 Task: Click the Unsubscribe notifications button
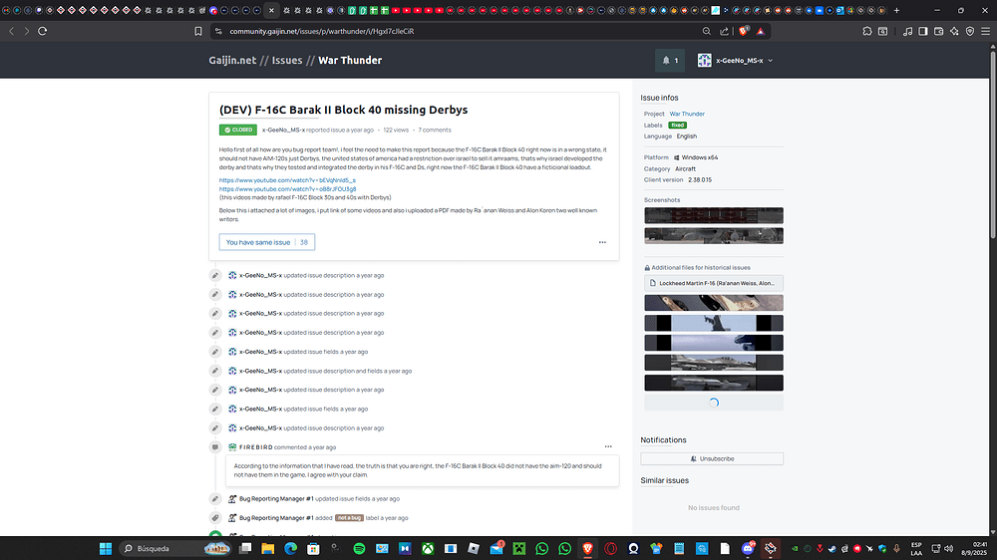712,458
